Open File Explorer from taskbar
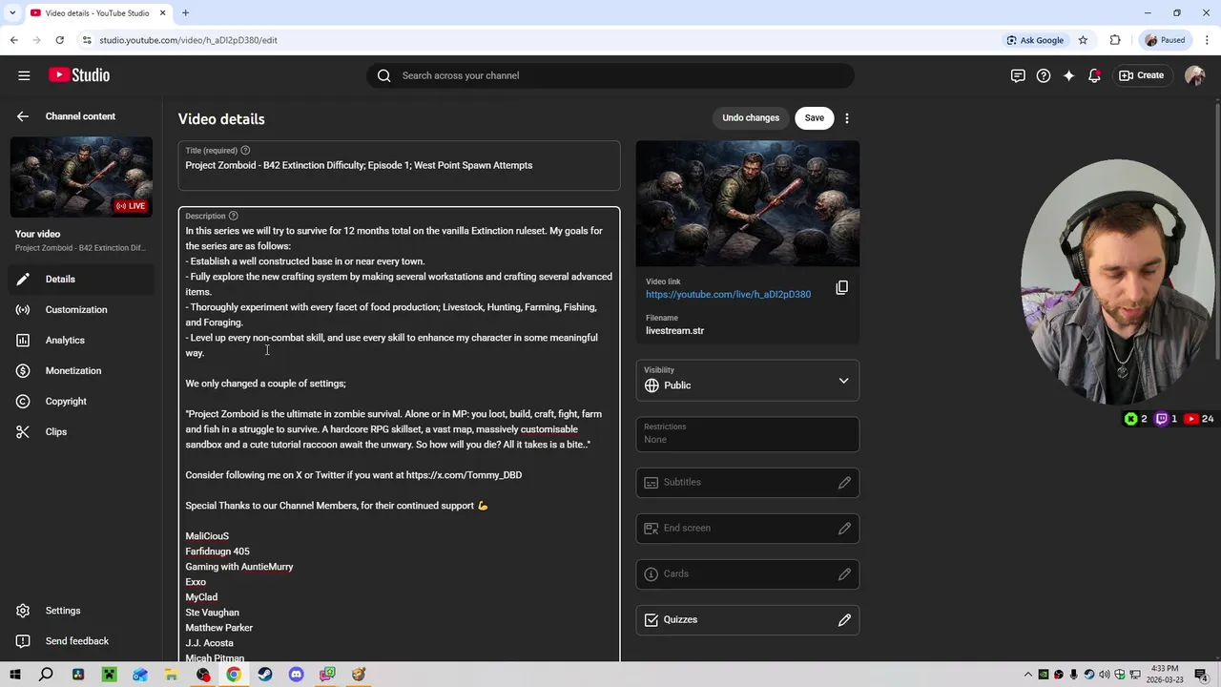Screen dimensions: 1221x687 pyautogui.click(x=171, y=675)
